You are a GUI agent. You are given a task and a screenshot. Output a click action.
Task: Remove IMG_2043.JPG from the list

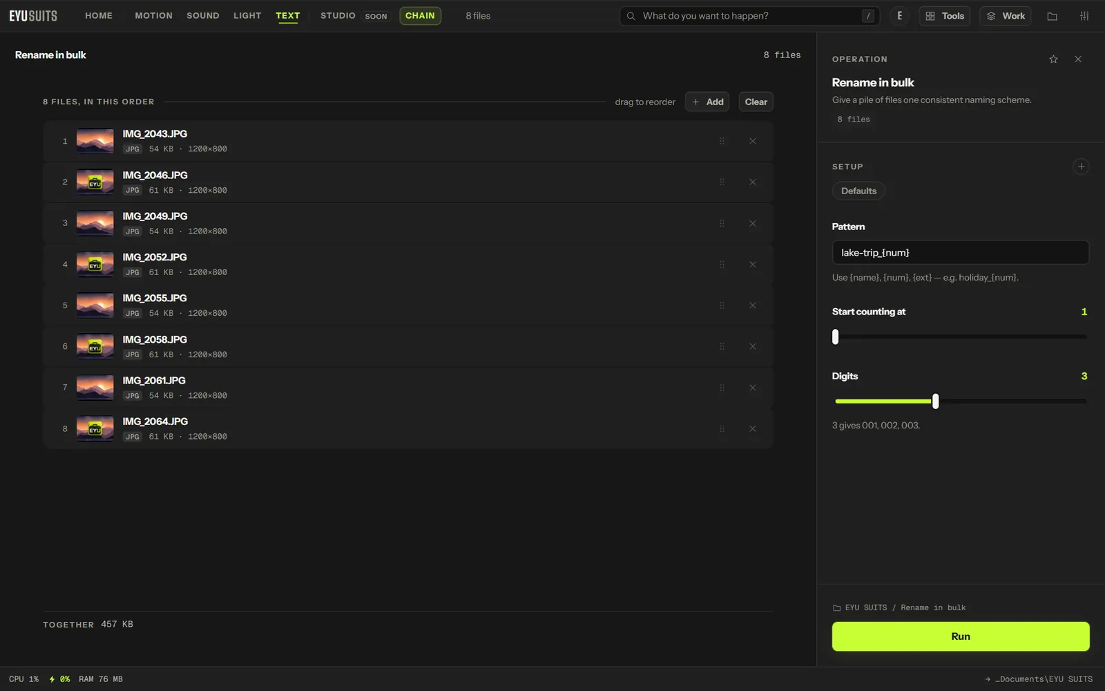[x=753, y=141]
